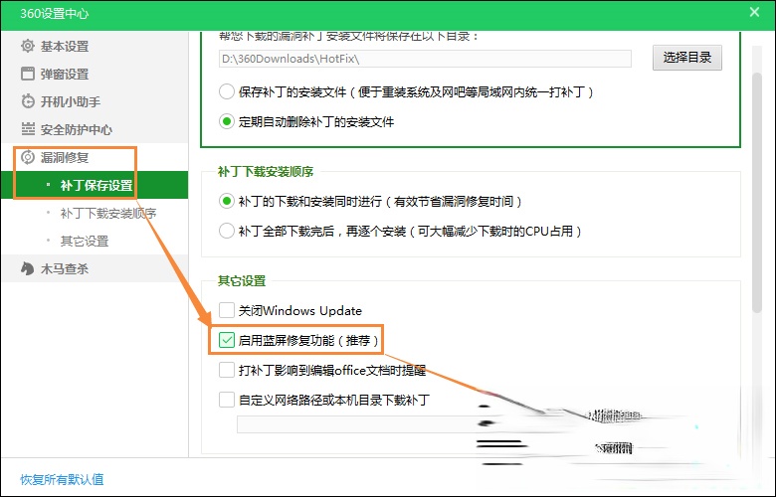Viewport: 776px width, 497px height.
Task: Select 保存补丁的安装文件 radio option
Action: point(227,91)
